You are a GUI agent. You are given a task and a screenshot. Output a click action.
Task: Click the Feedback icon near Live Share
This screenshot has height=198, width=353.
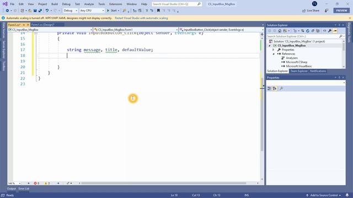327,10
